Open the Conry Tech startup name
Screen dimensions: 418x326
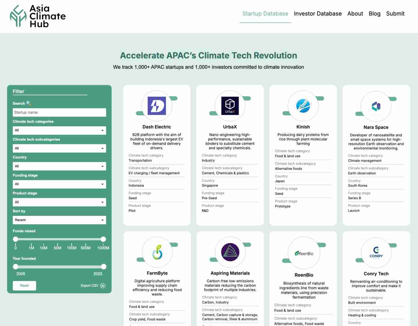[376, 274]
